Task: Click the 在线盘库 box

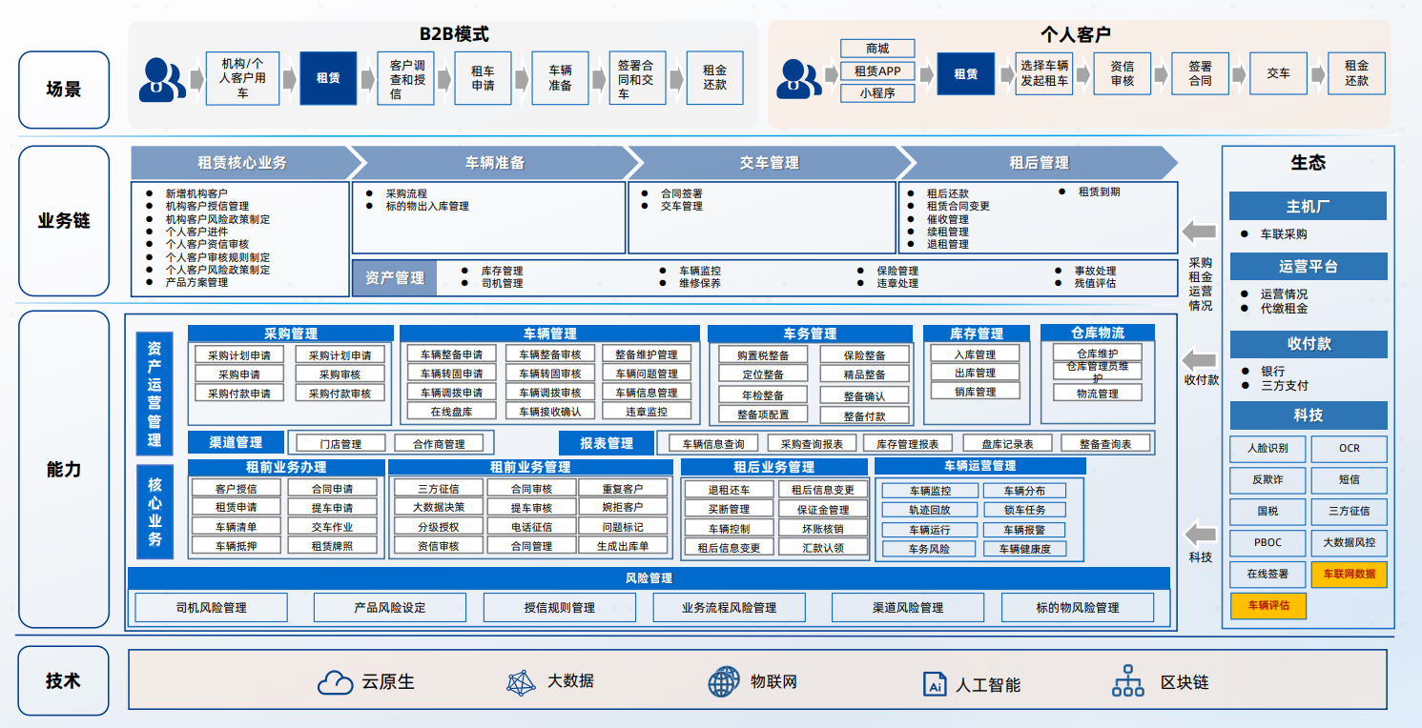Action: tap(451, 412)
